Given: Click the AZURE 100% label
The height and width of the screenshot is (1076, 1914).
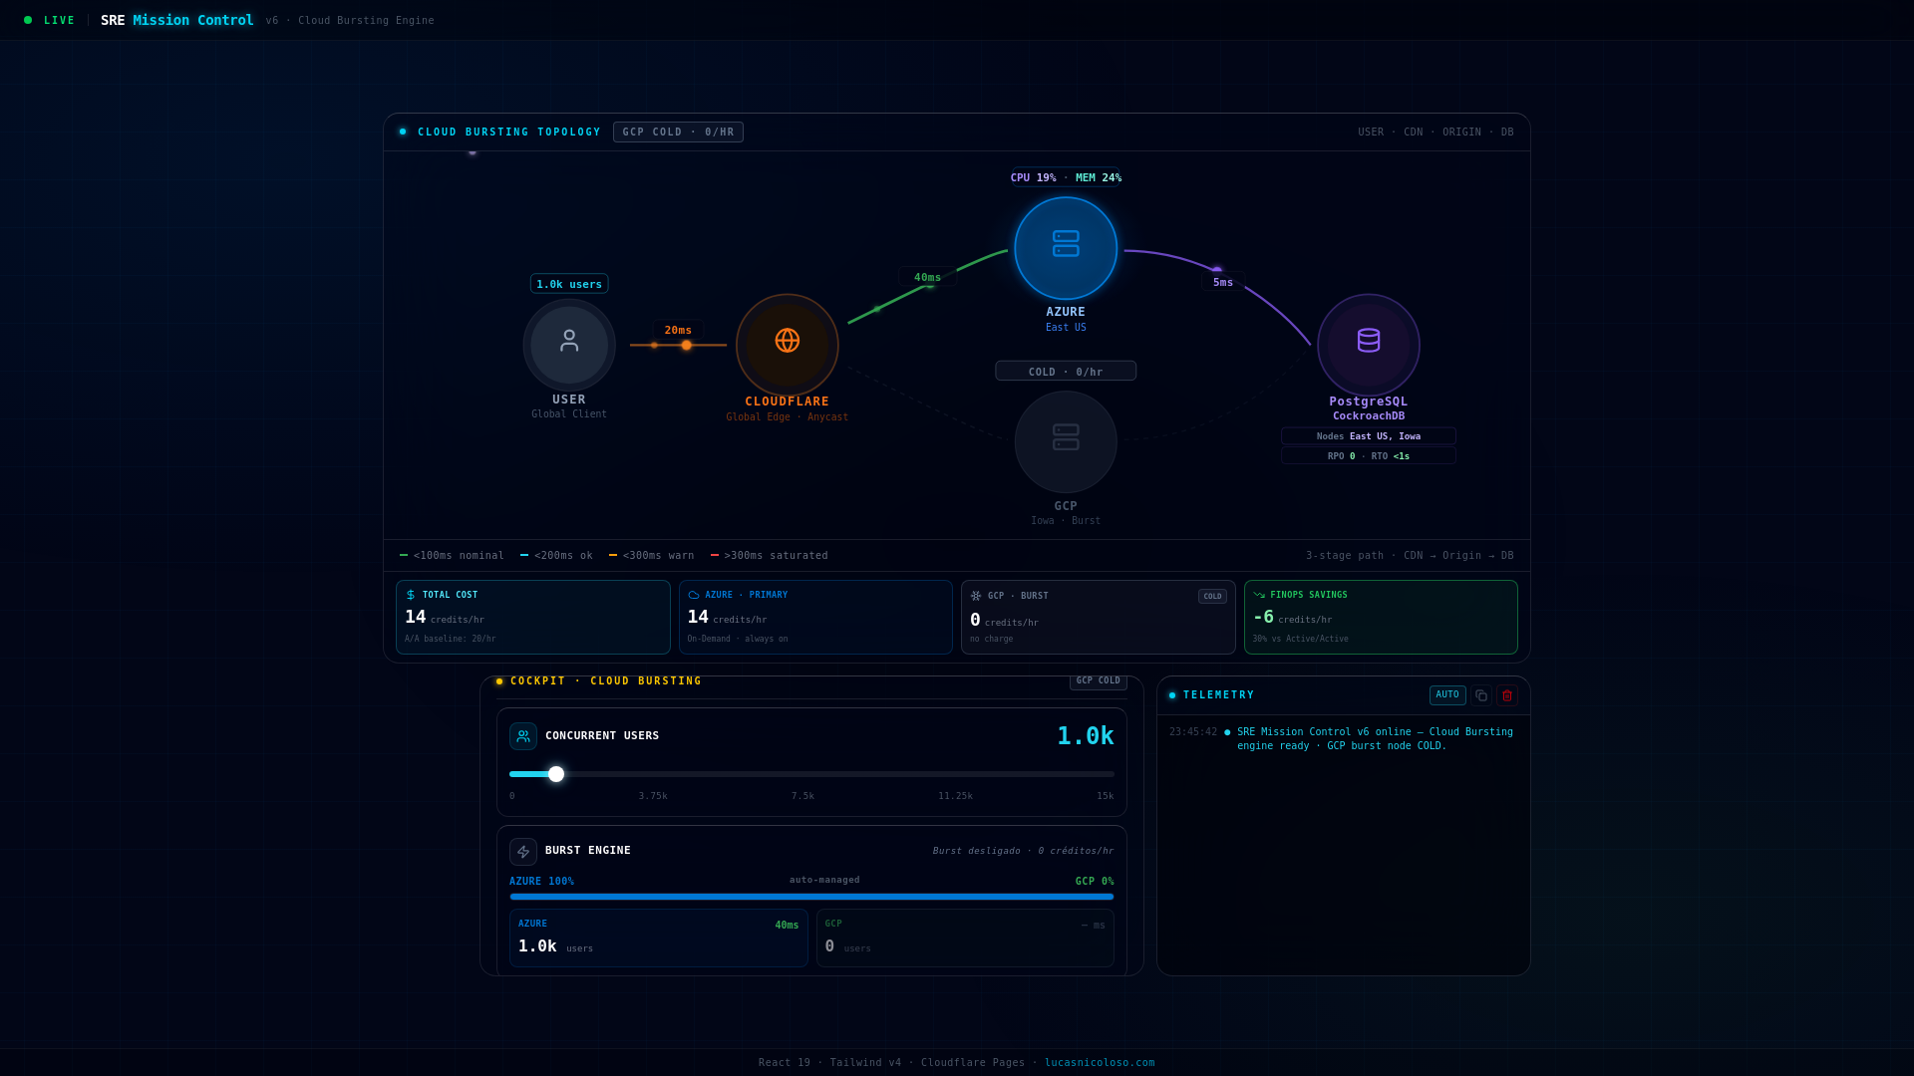Looking at the screenshot, I should (x=541, y=882).
